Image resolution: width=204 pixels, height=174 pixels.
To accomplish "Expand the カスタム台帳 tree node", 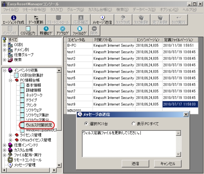I will pyautogui.click(x=4, y=150).
